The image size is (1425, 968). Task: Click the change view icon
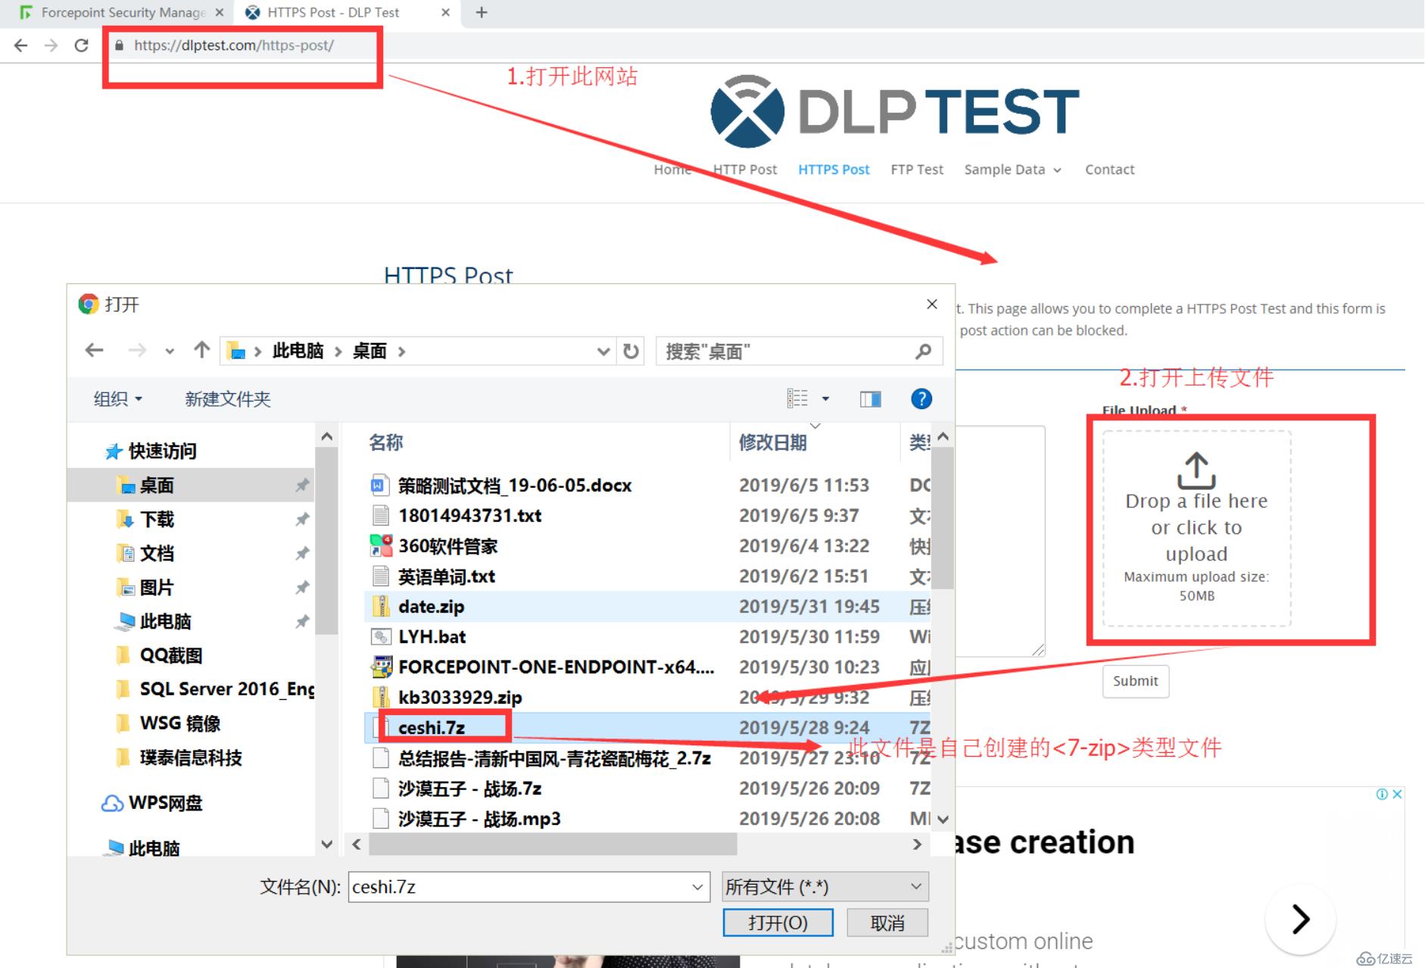(x=797, y=398)
